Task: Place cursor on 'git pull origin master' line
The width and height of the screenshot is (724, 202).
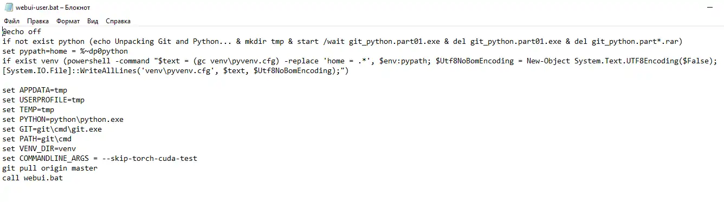Action: tap(50, 168)
